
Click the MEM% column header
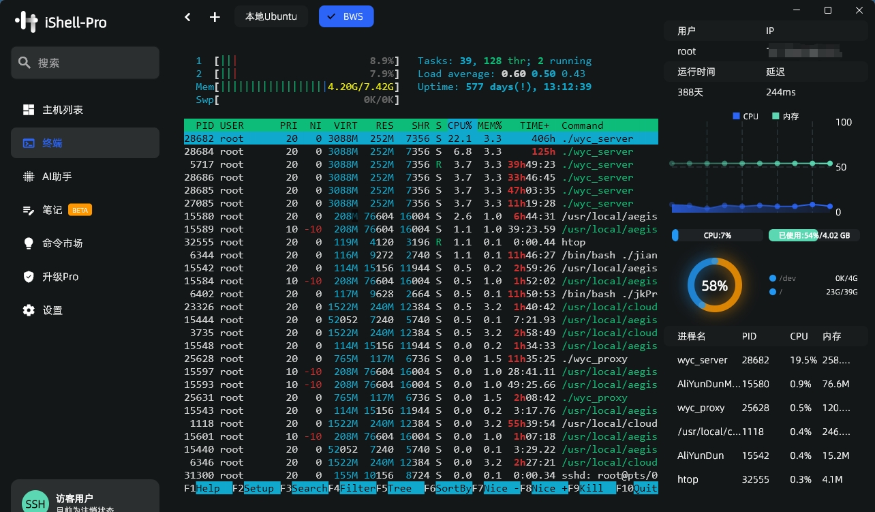[489, 125]
